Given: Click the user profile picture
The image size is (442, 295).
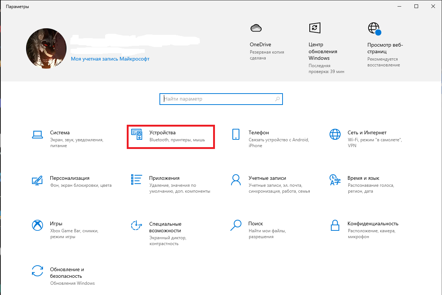Looking at the screenshot, I should 46,49.
